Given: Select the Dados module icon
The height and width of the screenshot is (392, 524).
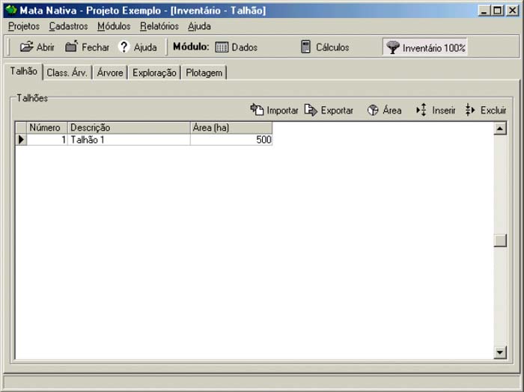Looking at the screenshot, I should (222, 47).
